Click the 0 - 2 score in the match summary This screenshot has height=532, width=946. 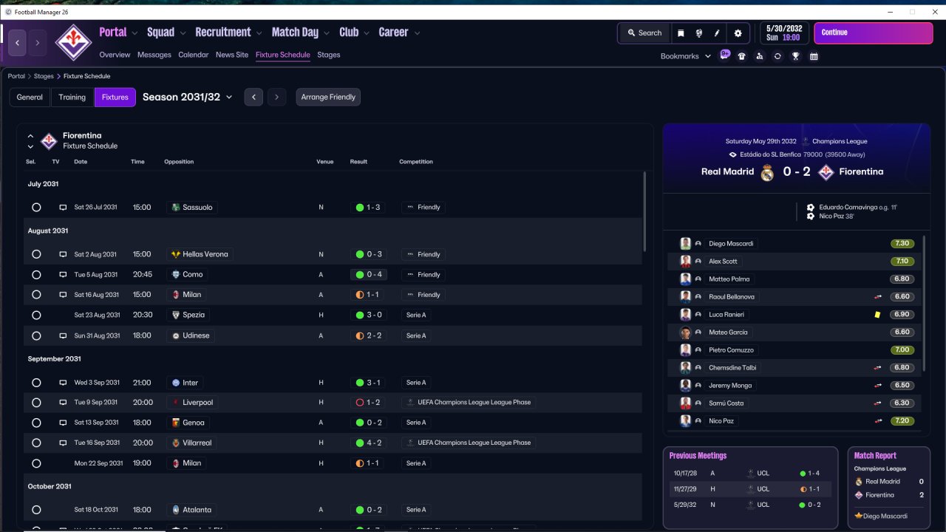pyautogui.click(x=797, y=172)
